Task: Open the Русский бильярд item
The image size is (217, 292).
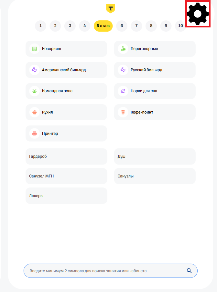Action: click(155, 70)
